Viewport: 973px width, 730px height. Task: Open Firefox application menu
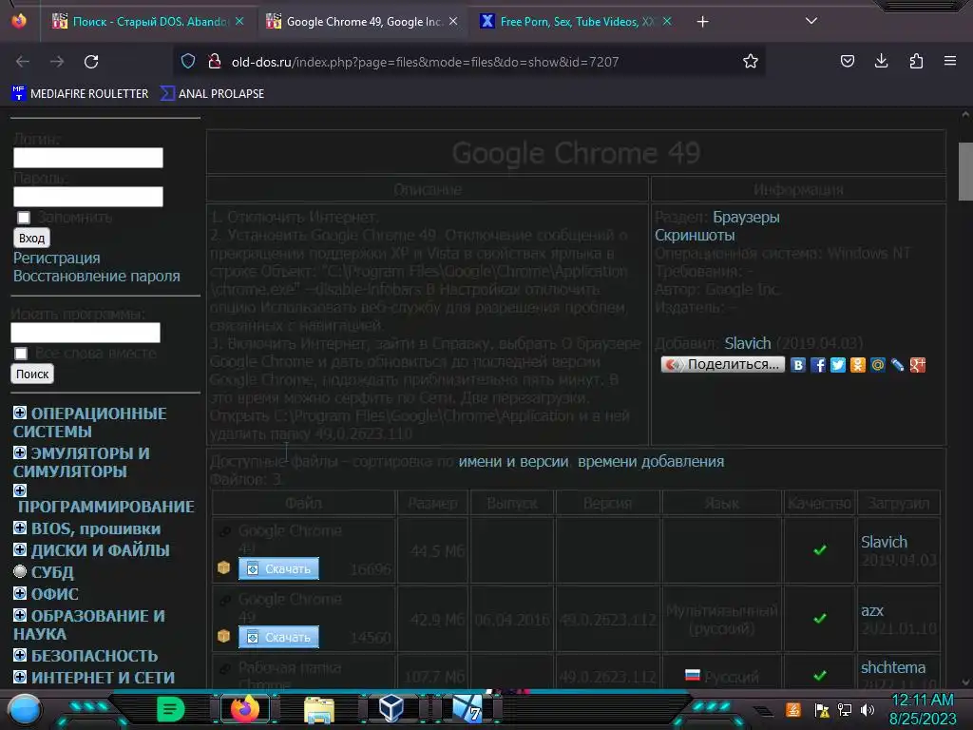(950, 61)
